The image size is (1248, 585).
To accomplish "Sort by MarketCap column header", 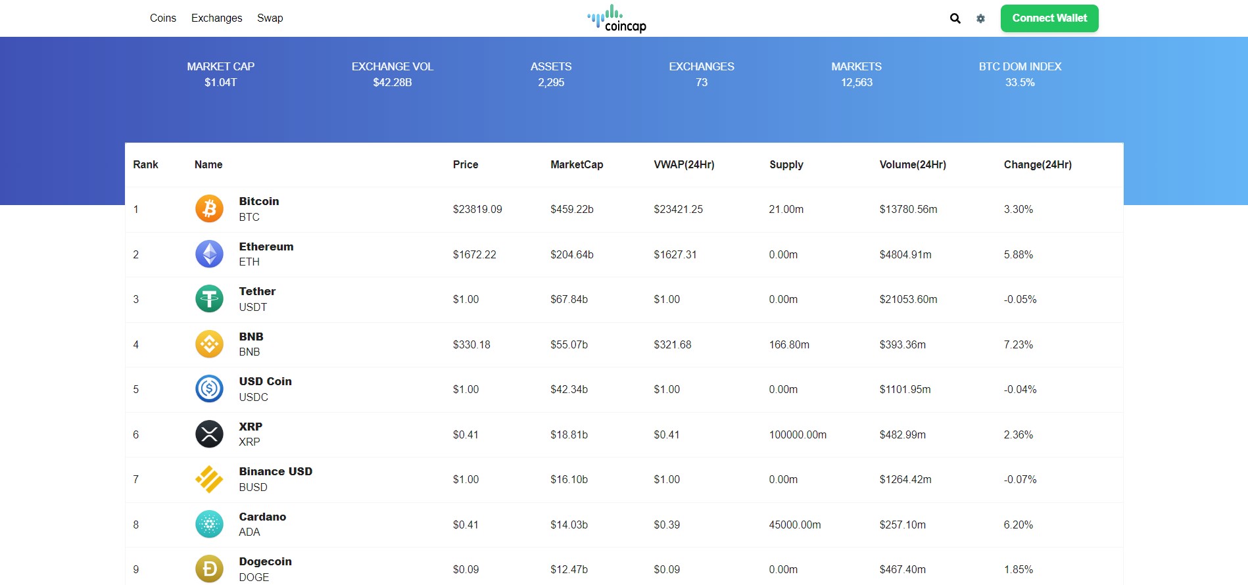I will pos(576,165).
